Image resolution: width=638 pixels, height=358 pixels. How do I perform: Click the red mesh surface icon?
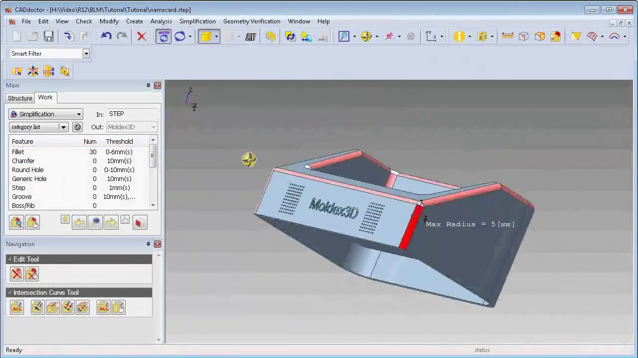(592, 36)
